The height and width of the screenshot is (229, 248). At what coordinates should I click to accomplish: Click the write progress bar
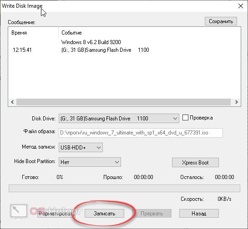tap(124, 189)
